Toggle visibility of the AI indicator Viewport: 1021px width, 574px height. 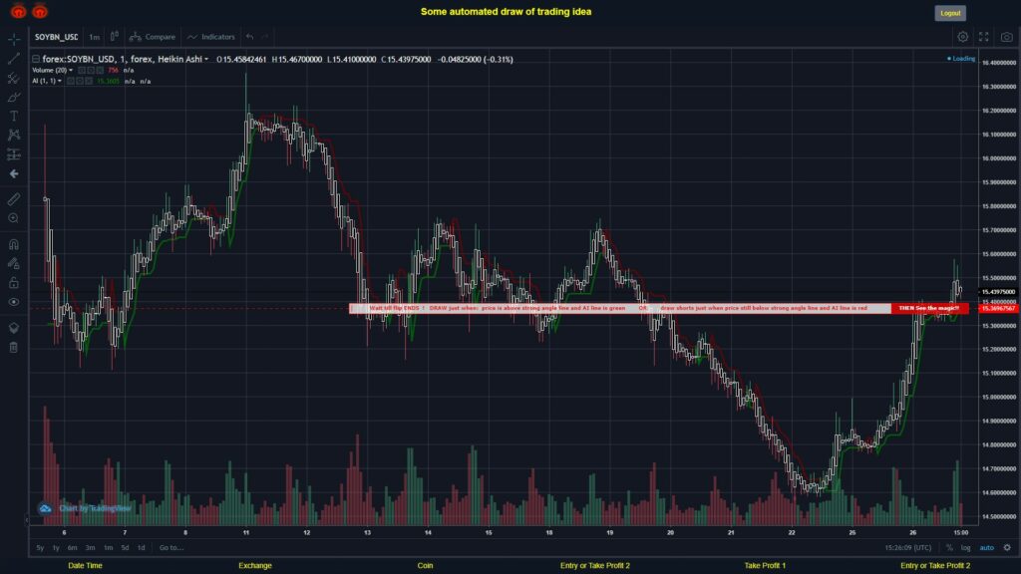tap(71, 82)
